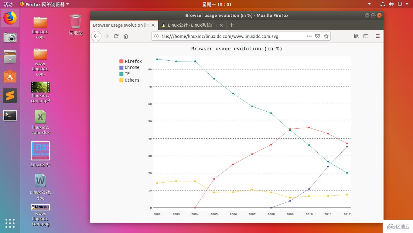Screen dimensions: 413x233
Task: Open the Library icon in toolbar
Action: (x=356, y=36)
